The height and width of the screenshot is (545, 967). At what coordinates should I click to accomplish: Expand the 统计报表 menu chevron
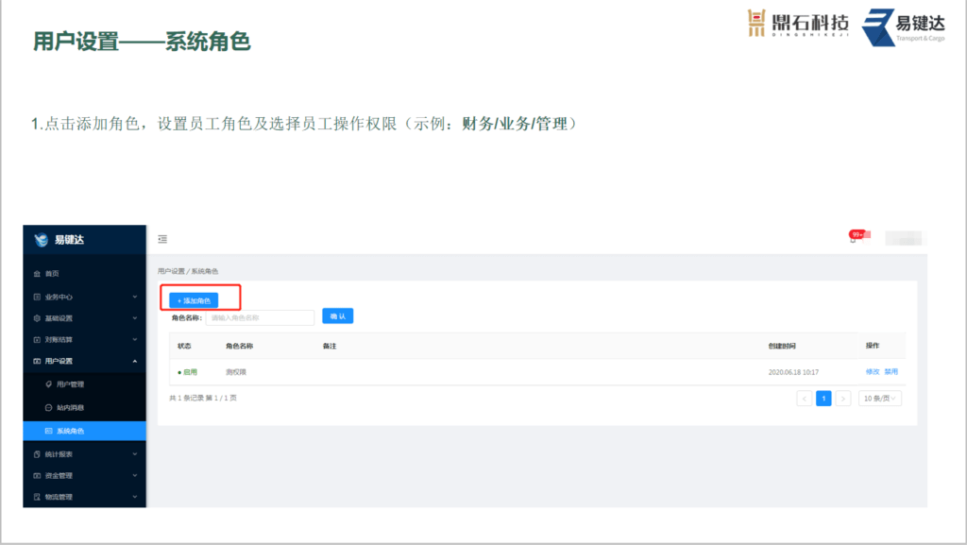pos(134,454)
